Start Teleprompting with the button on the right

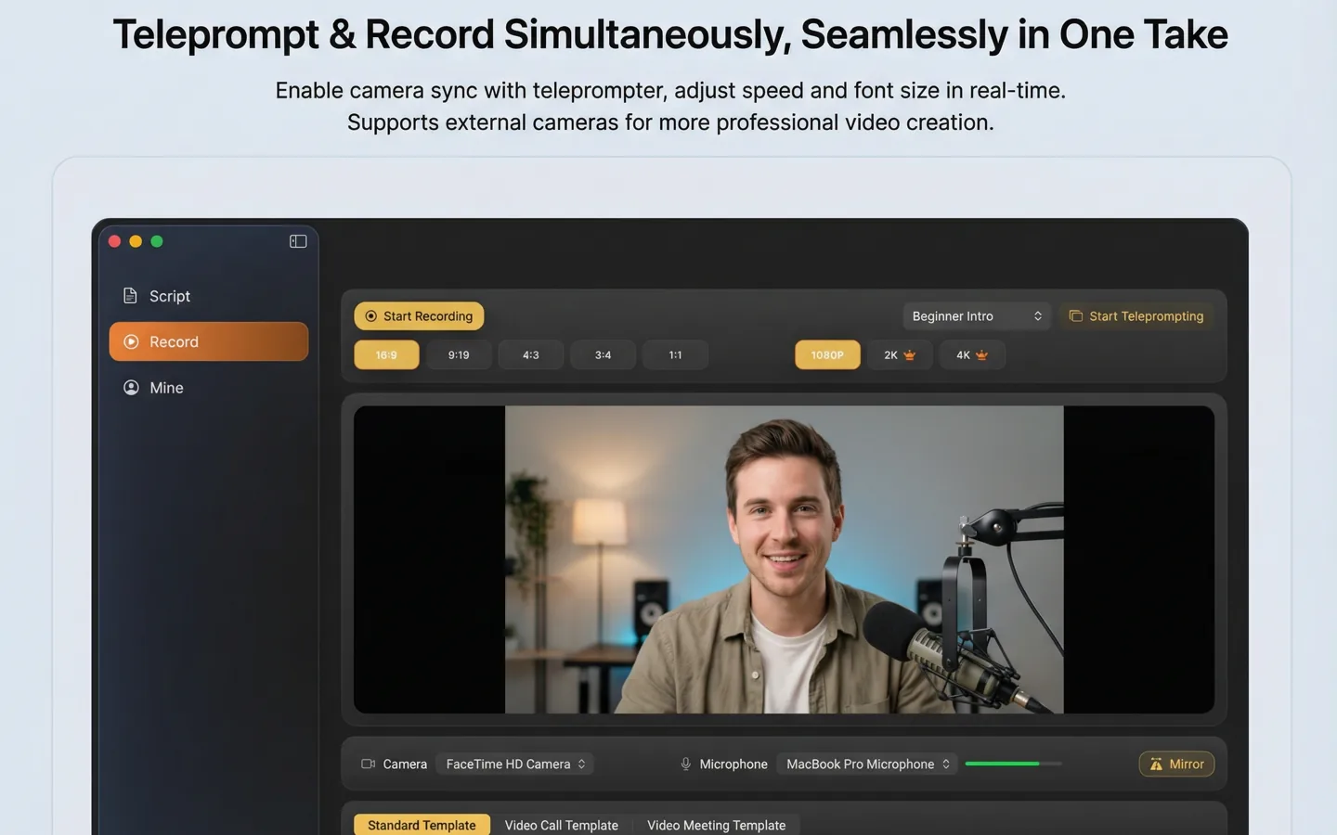[x=1136, y=315]
